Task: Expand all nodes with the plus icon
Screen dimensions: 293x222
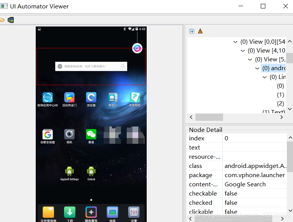Action: pyautogui.click(x=192, y=31)
